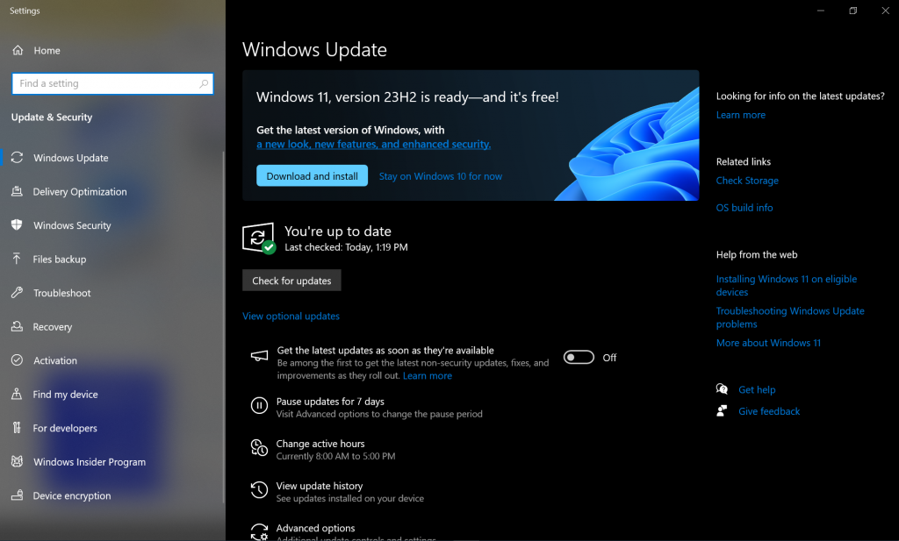This screenshot has height=541, width=899.
Task: Open Check Storage link
Action: [747, 181]
